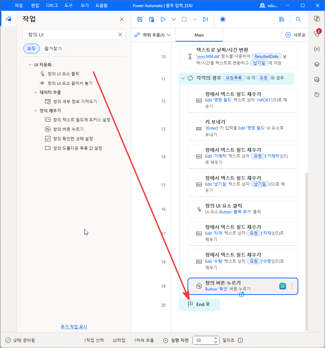The image size is (325, 348).
Task: Click the Button '확인' link in step 19
Action: click(x=217, y=289)
